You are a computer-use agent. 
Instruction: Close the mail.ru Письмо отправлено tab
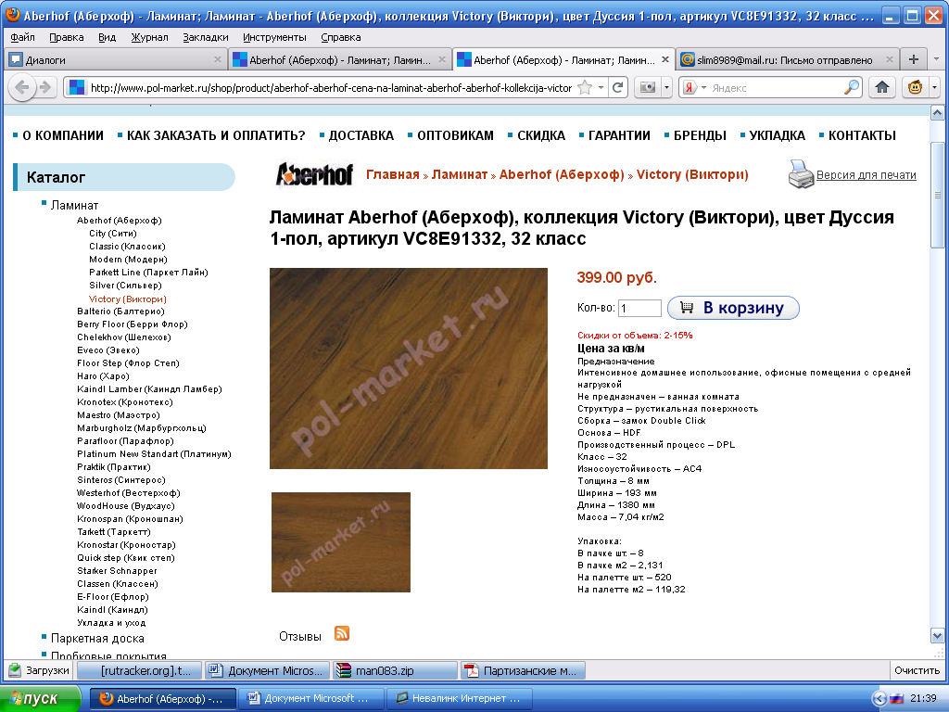tap(890, 59)
